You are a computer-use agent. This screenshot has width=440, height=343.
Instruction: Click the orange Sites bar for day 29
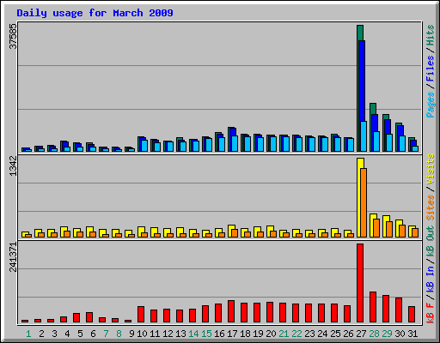(x=389, y=229)
